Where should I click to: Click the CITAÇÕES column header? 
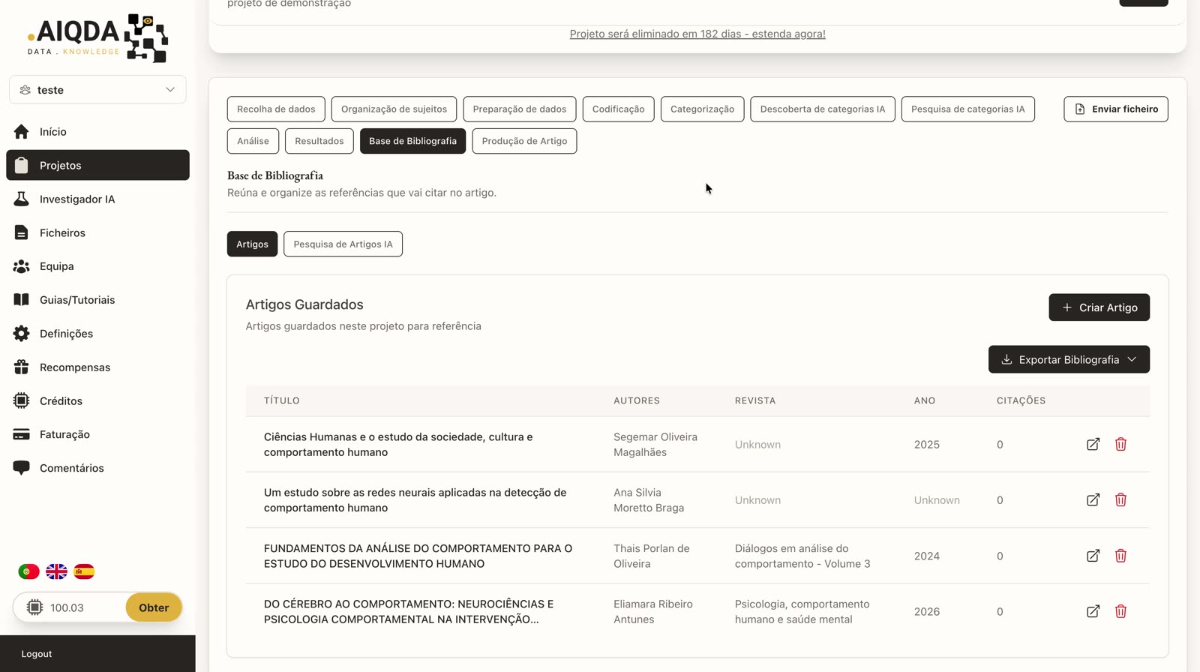pos(1021,400)
